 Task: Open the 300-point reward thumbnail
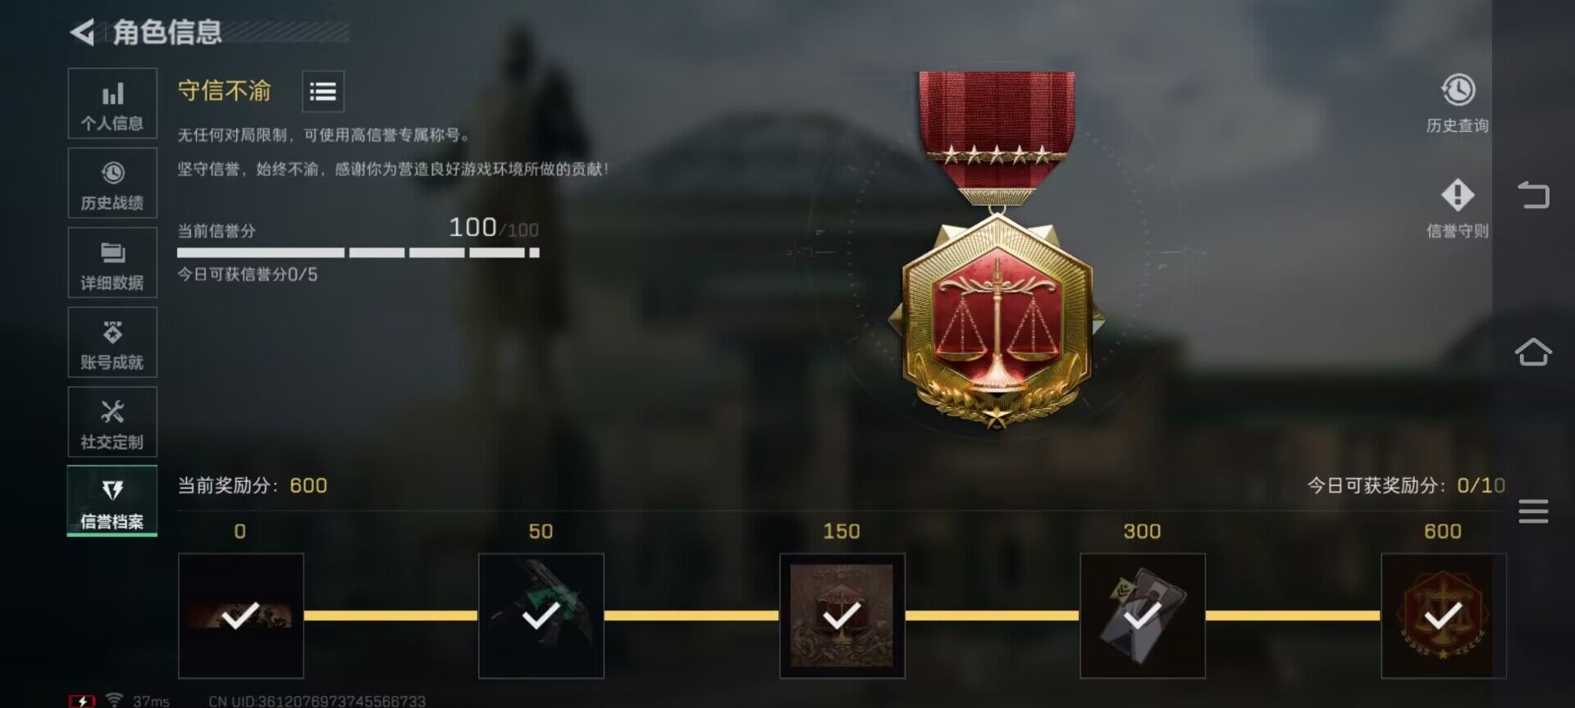click(1143, 615)
